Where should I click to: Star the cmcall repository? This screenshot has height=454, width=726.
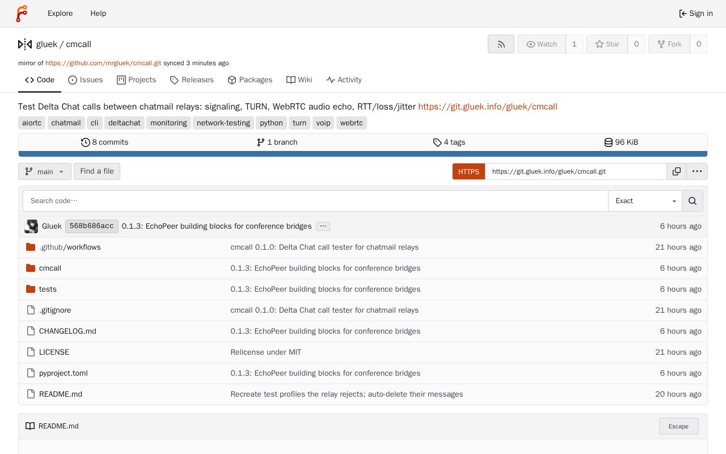pyautogui.click(x=607, y=44)
